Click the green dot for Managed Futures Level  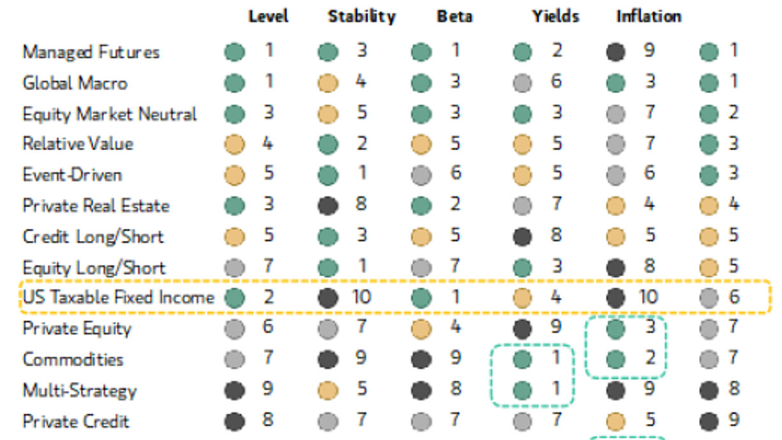234,52
